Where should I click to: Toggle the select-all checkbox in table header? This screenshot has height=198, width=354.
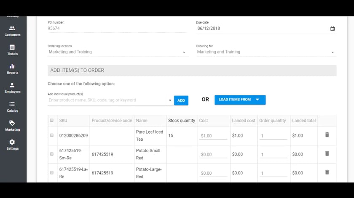pyautogui.click(x=52, y=120)
